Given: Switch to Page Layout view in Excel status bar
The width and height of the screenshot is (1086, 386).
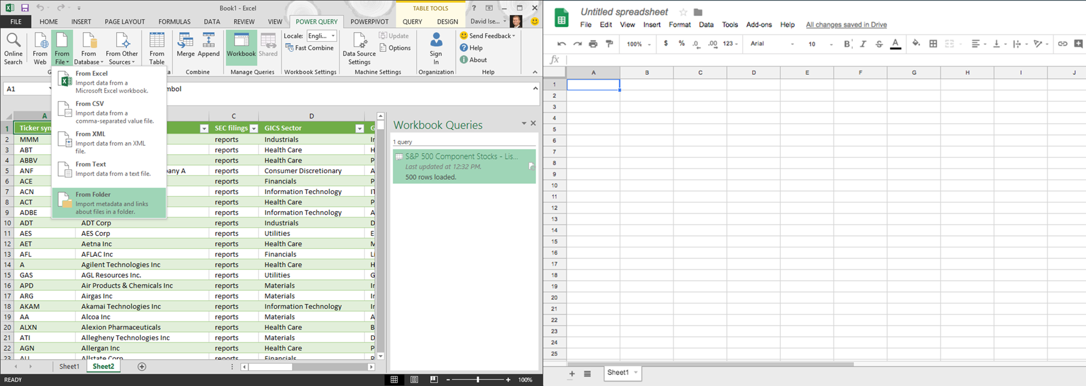Looking at the screenshot, I should [x=414, y=380].
